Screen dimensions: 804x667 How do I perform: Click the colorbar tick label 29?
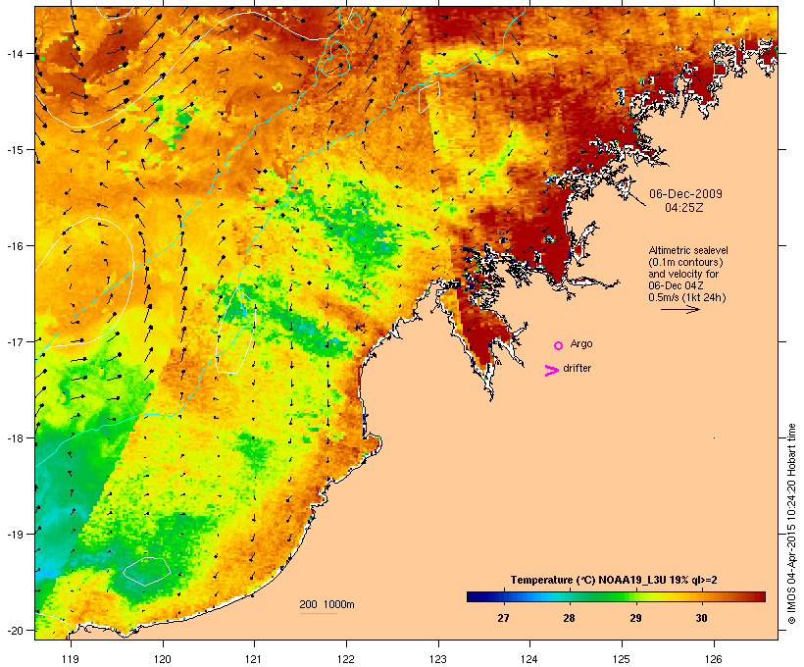635,618
